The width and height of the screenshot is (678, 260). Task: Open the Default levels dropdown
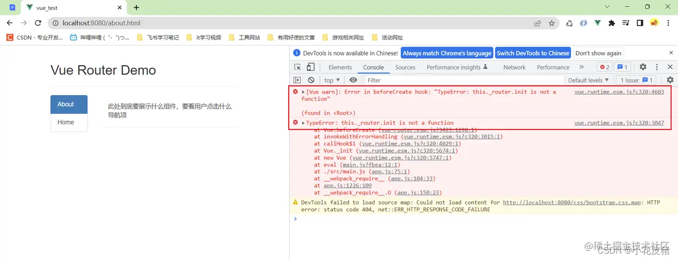click(588, 80)
